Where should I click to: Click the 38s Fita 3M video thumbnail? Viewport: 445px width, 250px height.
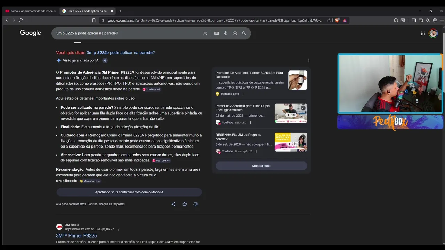tap(291, 142)
